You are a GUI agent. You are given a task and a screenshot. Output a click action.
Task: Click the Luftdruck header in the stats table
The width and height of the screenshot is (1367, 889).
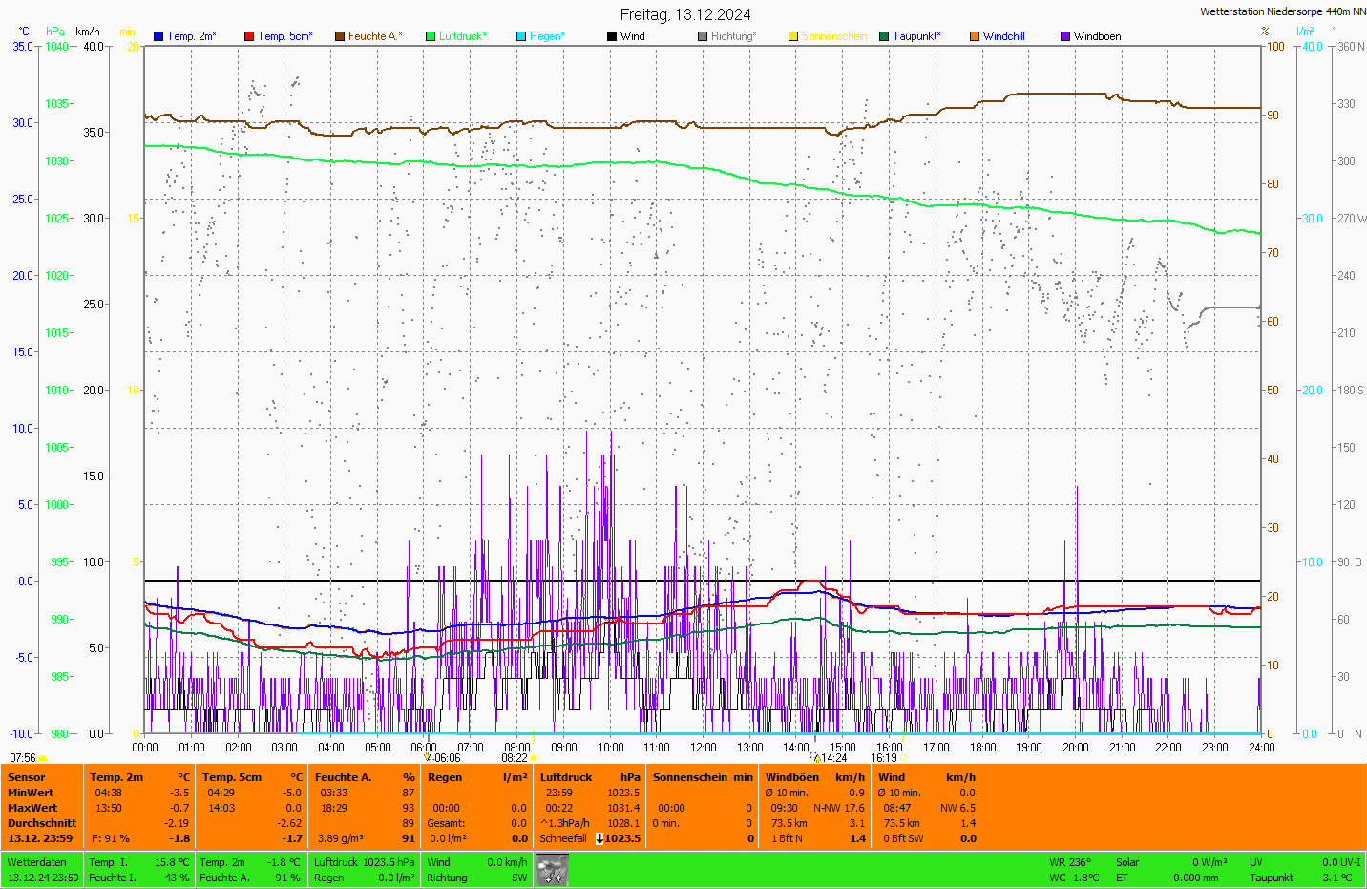pos(566,777)
